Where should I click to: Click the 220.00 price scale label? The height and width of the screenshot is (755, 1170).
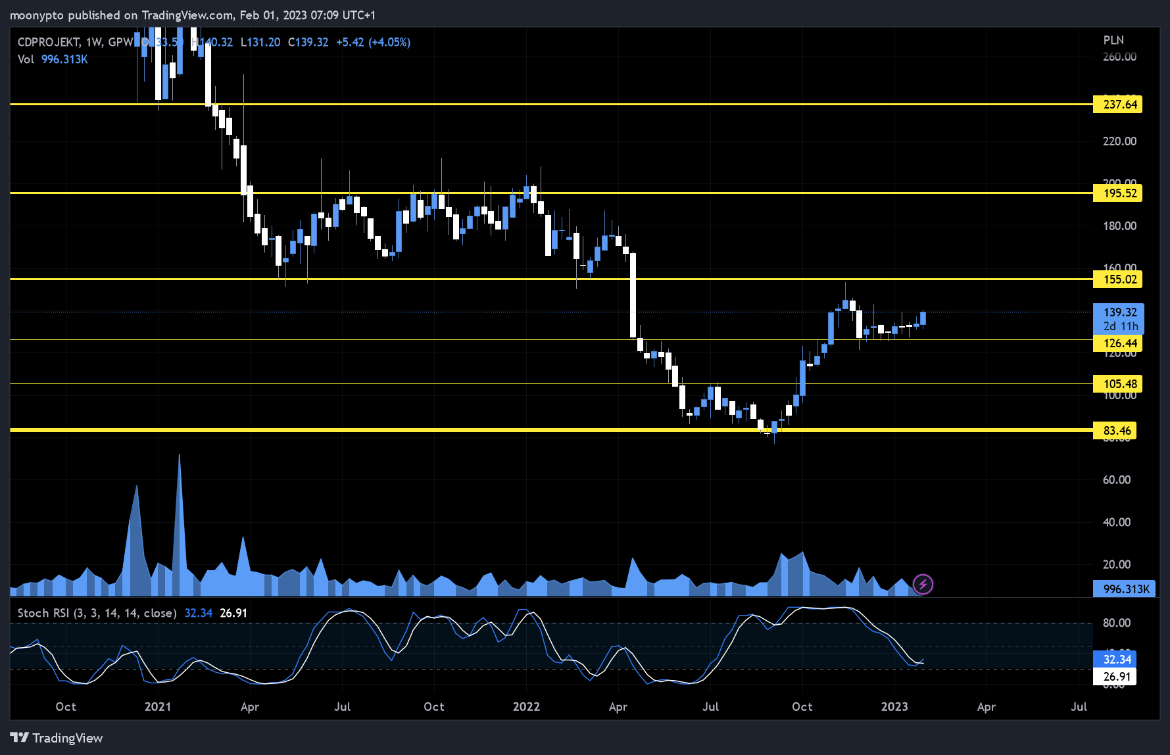[1119, 141]
